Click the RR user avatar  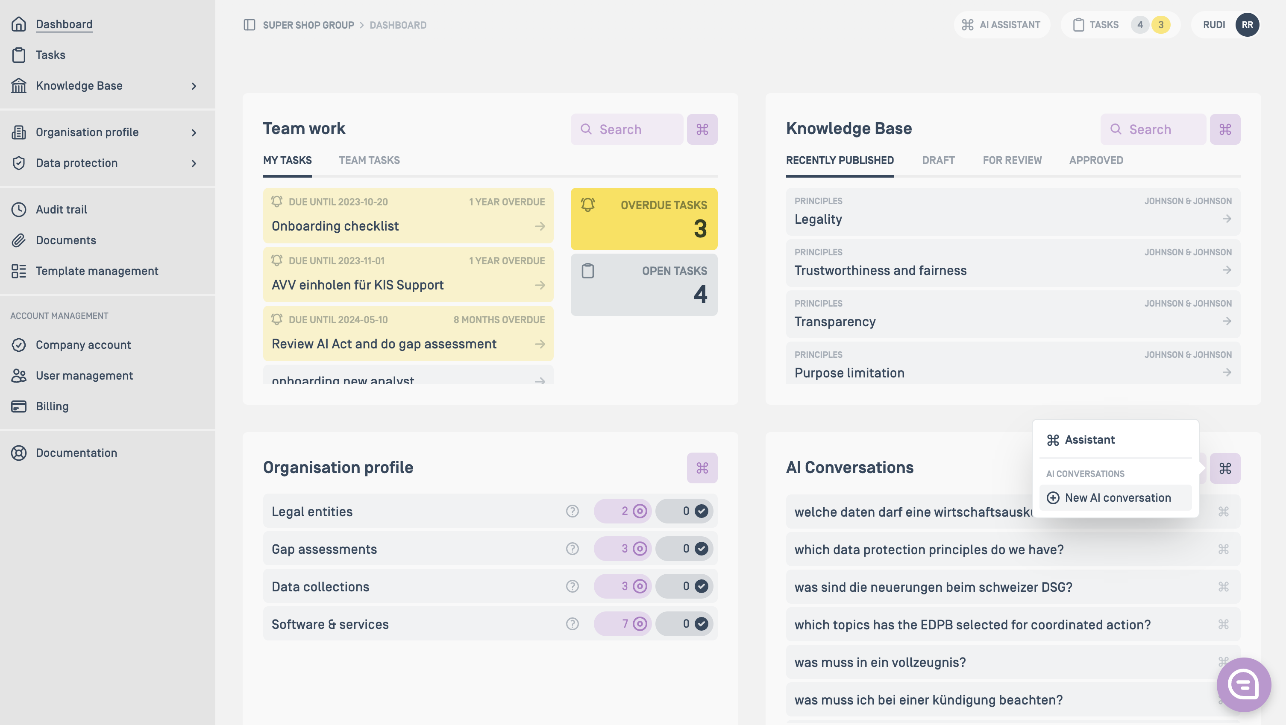(x=1247, y=25)
